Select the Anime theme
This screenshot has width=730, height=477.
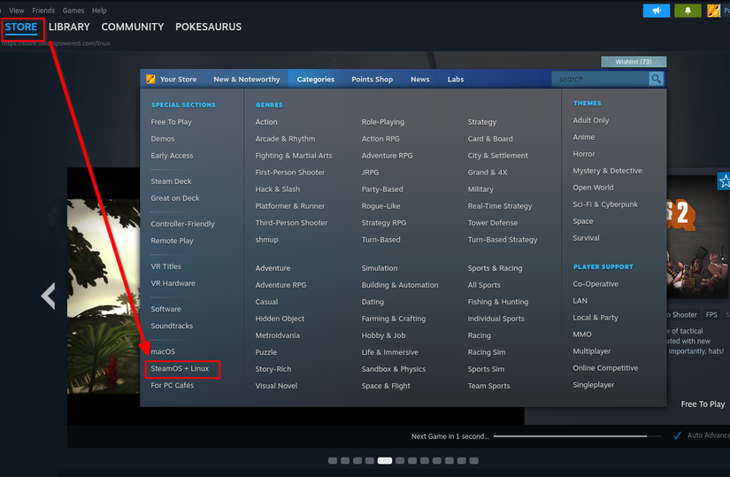[584, 137]
